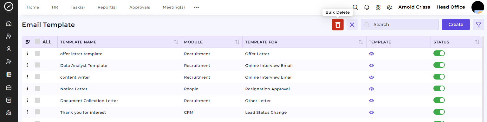Open row menu for Document Collection Letter
The height and width of the screenshot is (122, 487).
[28, 100]
